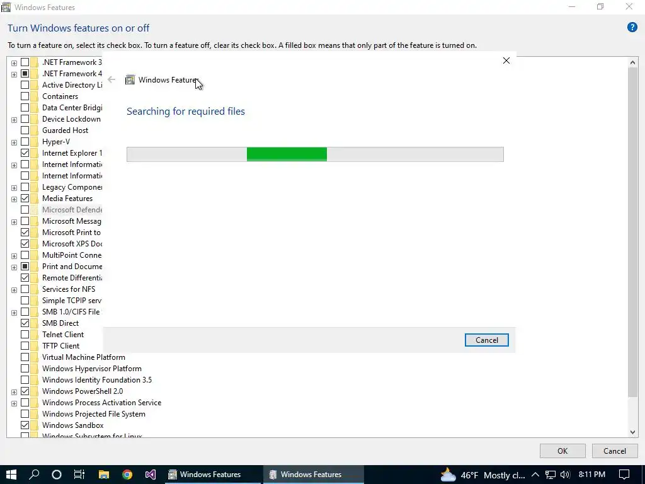Select the Simple TCPIP services row
645x484 pixels.
[x=72, y=301]
